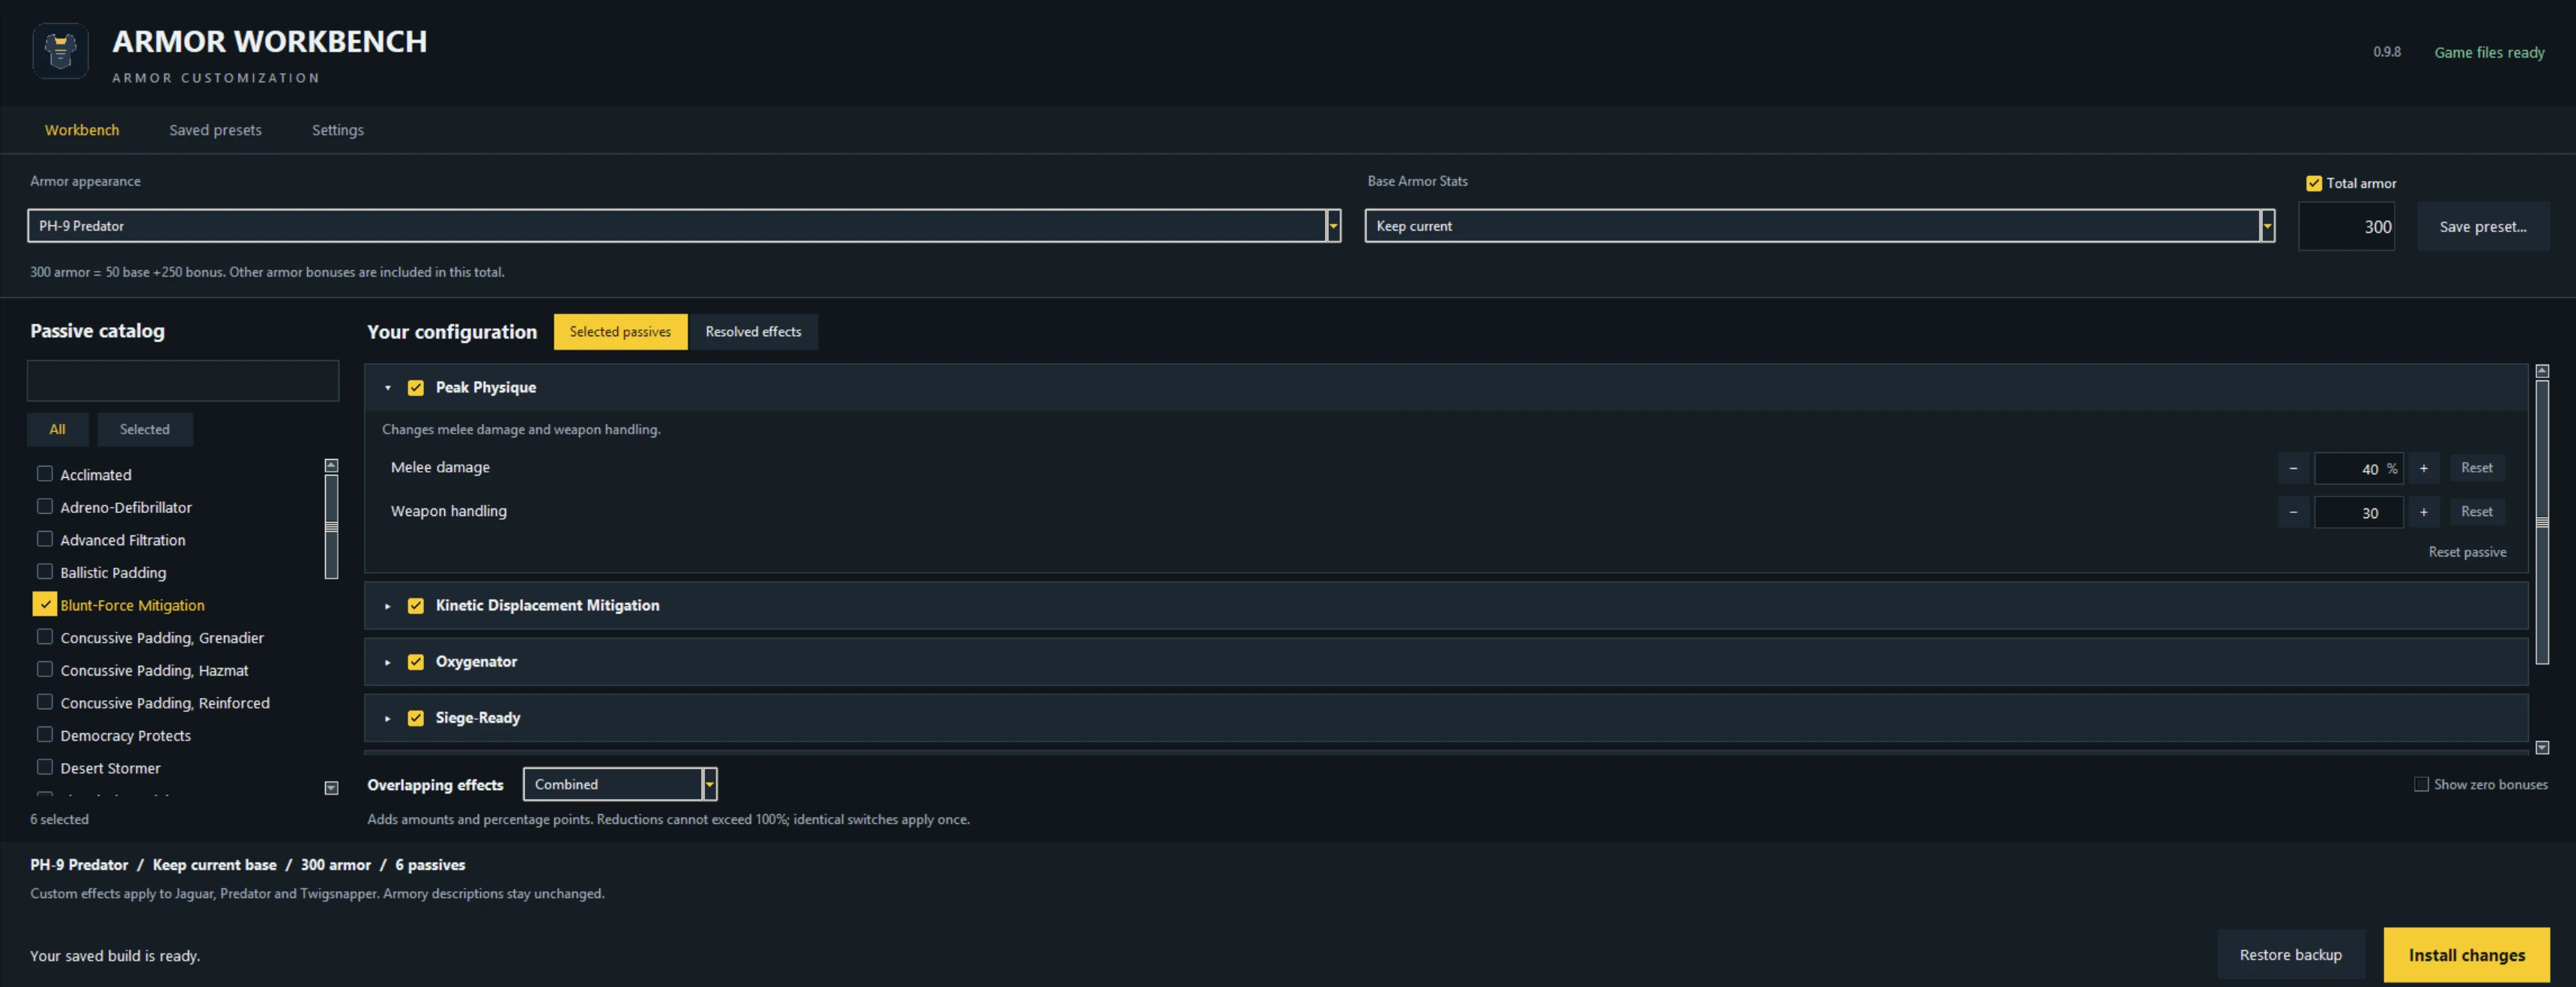Click configuration list scroll-up arrow
Image resolution: width=2576 pixels, height=987 pixels.
[x=2542, y=371]
